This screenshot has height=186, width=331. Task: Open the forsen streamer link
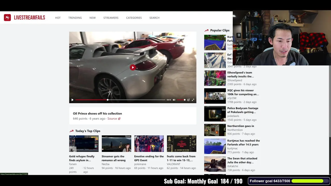click(x=73, y=164)
